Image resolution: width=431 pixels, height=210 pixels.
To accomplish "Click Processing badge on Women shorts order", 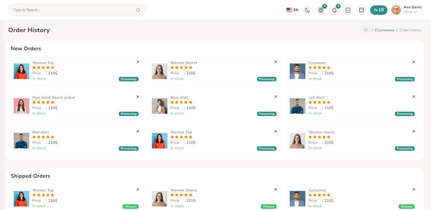I will (405, 148).
